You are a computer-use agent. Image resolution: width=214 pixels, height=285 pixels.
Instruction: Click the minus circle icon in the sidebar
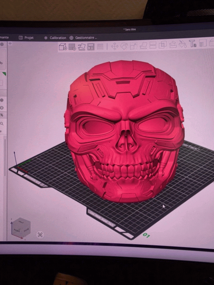2,108
